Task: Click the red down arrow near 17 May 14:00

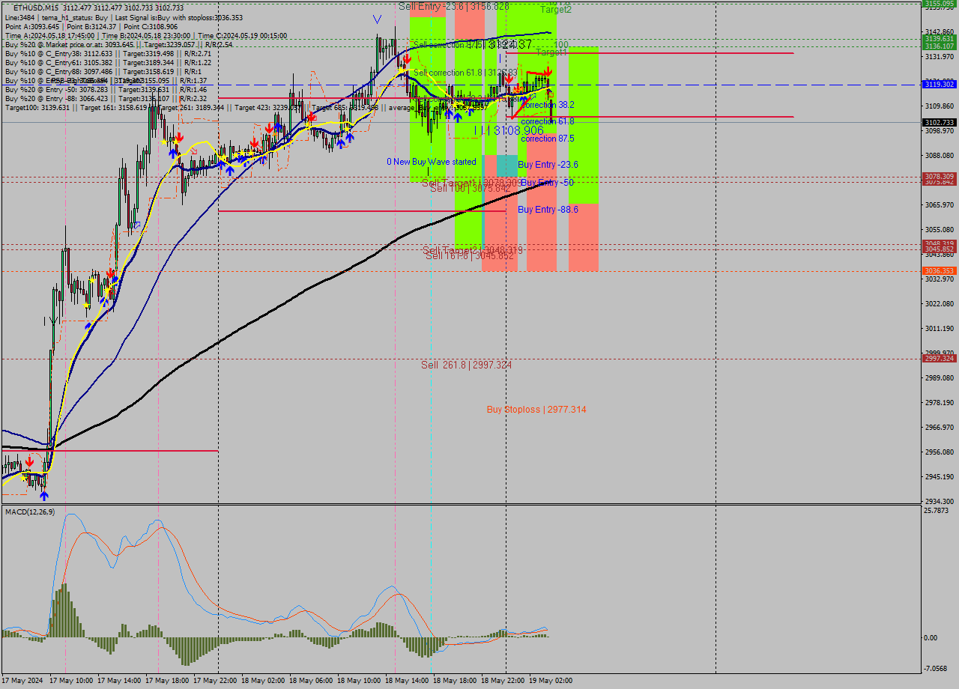Action: 111,273
